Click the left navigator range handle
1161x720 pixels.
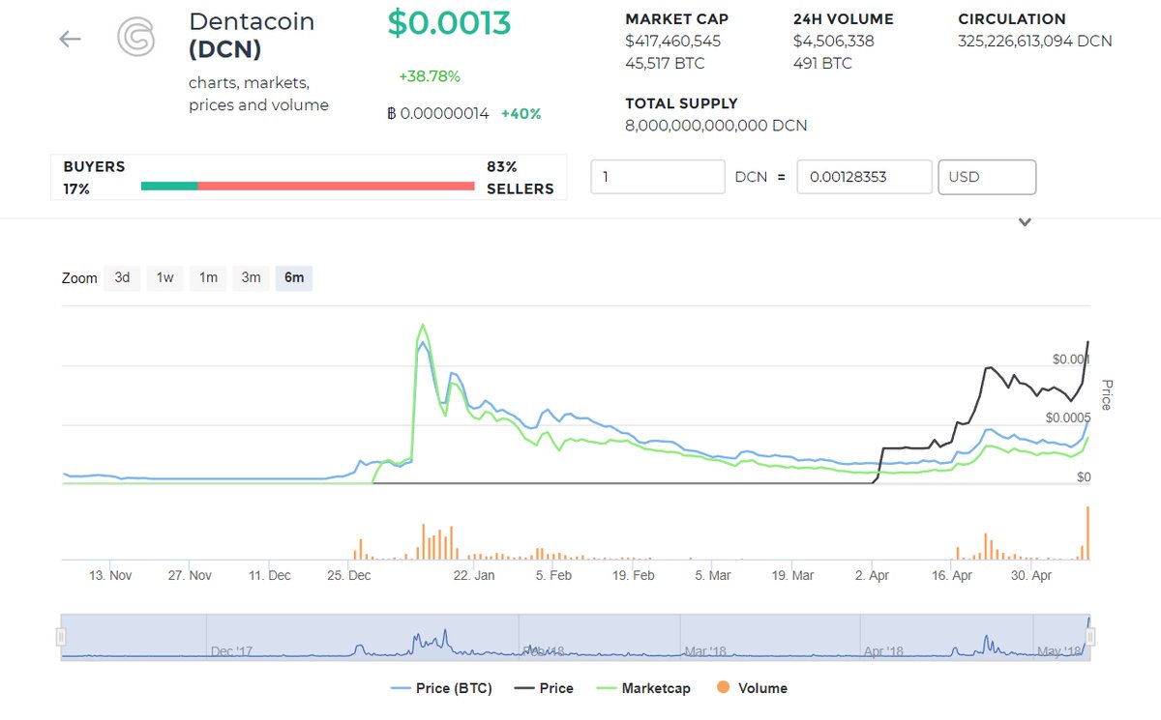click(61, 637)
